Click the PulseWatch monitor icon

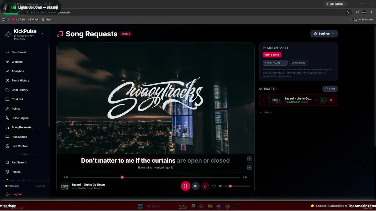[x=8, y=137]
